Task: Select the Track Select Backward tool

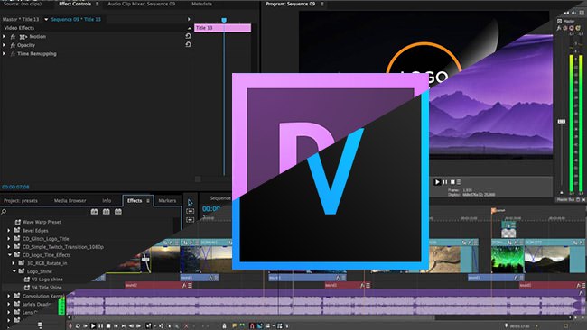Action: pyautogui.click(x=191, y=220)
